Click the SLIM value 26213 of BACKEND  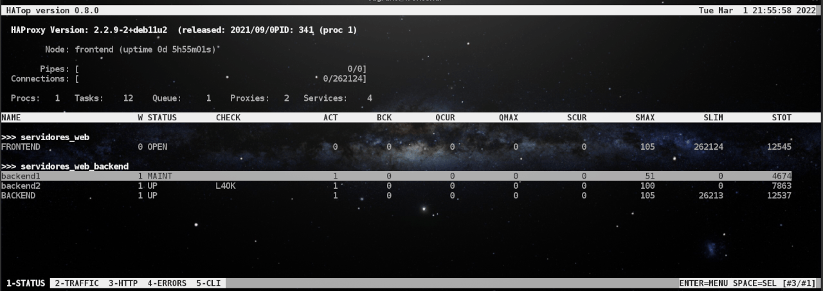coord(710,195)
